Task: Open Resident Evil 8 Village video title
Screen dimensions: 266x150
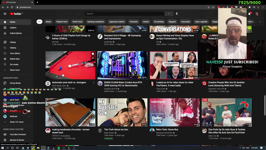Action: click(123, 37)
